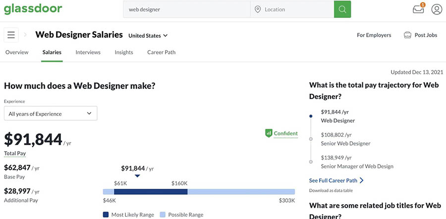Screen dimensions: 446x219
Task: Click the web designer search field
Action: coord(186,9)
